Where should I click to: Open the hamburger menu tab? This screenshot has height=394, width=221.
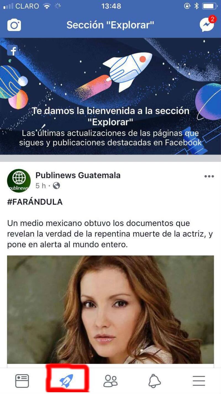coord(199,381)
